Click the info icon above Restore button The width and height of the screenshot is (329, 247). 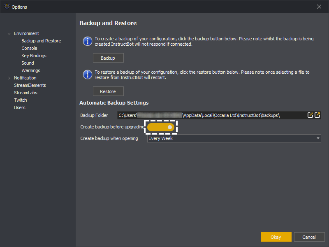(x=88, y=75)
